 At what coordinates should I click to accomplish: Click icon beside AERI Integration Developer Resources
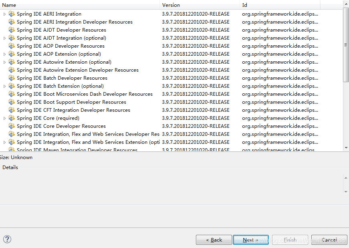(12, 22)
